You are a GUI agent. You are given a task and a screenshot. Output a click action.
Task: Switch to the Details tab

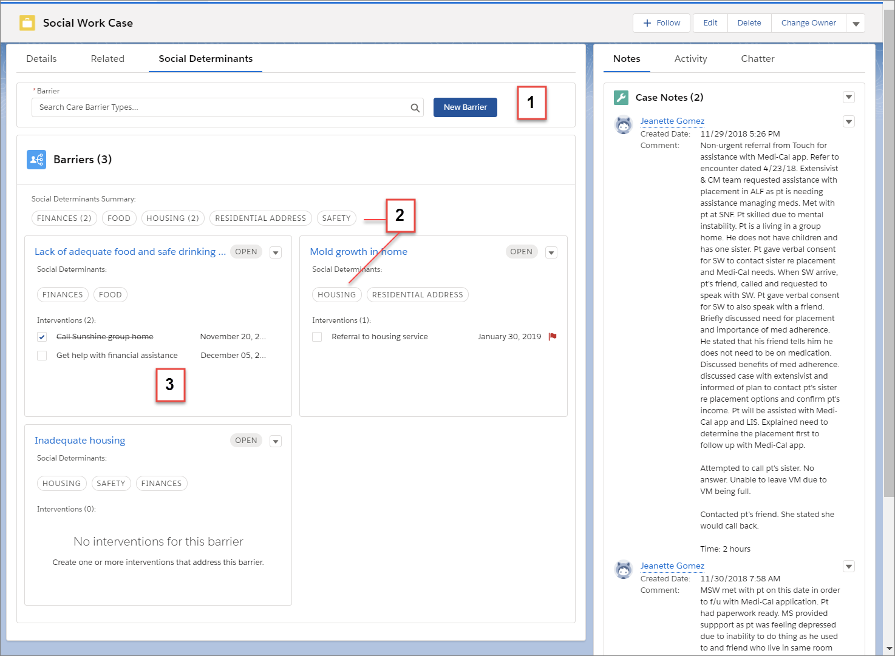(41, 59)
